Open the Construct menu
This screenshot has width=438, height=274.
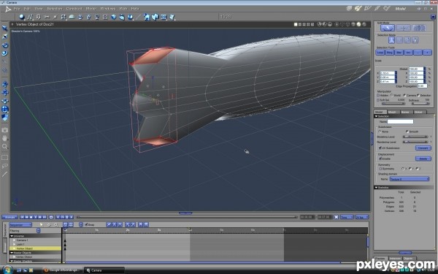74,9
